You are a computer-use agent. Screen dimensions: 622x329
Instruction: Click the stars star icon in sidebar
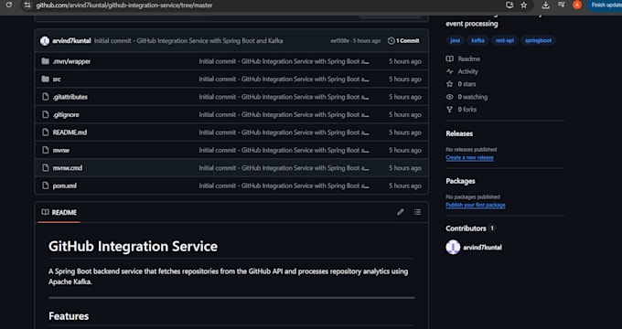click(449, 84)
